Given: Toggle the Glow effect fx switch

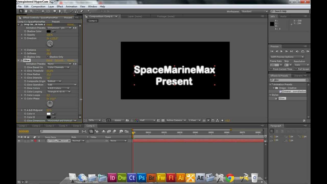Looking at the screenshot, I should (22, 60).
